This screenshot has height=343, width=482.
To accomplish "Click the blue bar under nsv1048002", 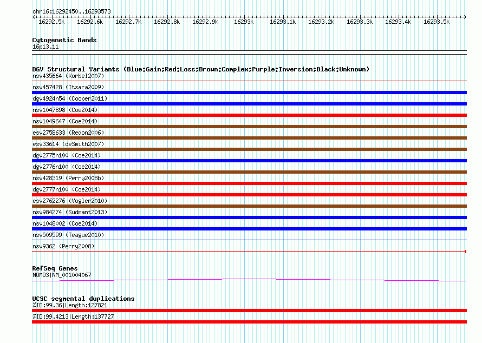I will point(249,229).
